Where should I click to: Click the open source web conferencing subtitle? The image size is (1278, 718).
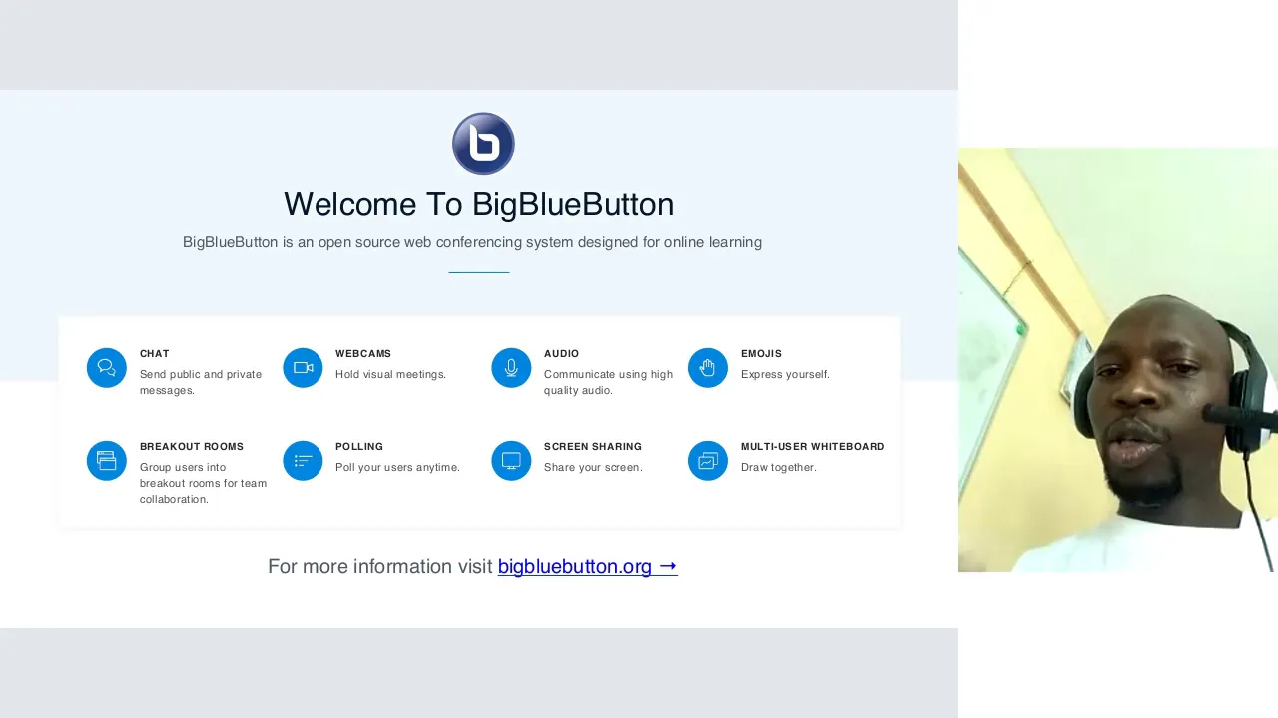point(472,242)
